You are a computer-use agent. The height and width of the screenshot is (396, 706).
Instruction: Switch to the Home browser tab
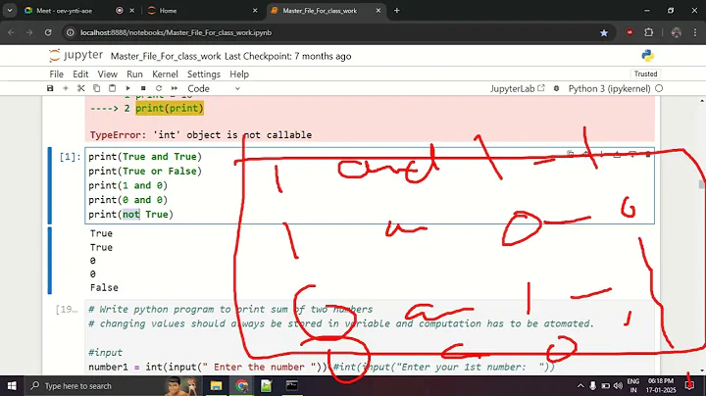click(x=168, y=11)
